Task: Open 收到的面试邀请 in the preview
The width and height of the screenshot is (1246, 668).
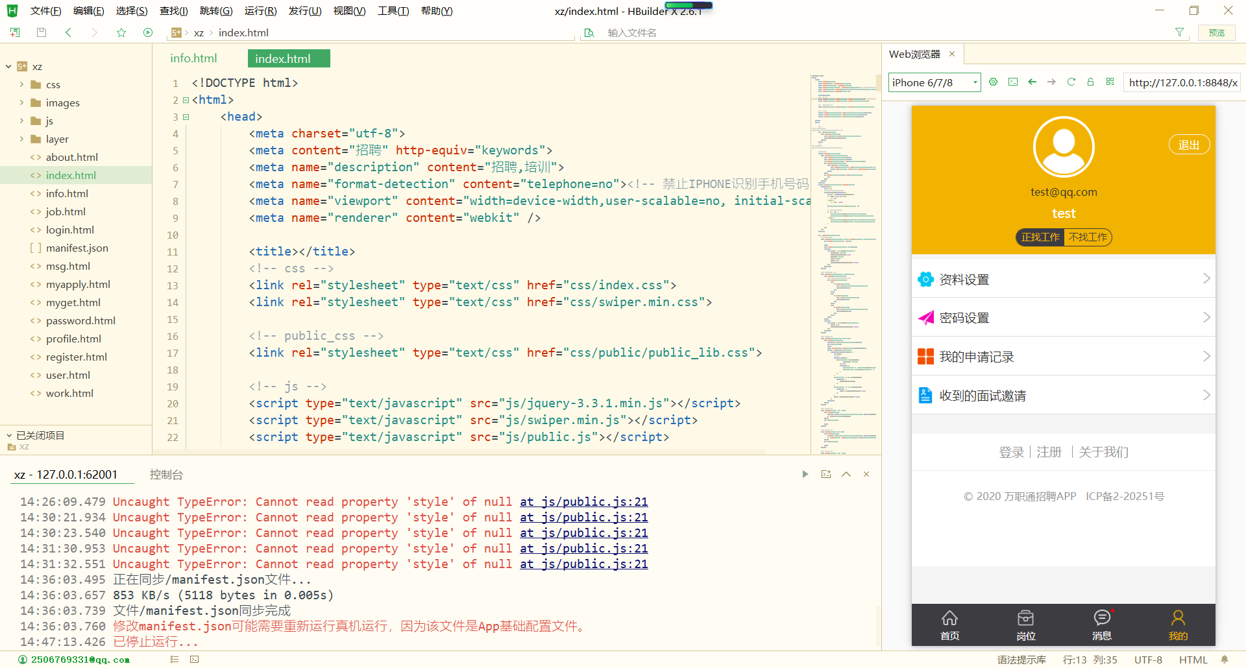Action: click(1064, 395)
